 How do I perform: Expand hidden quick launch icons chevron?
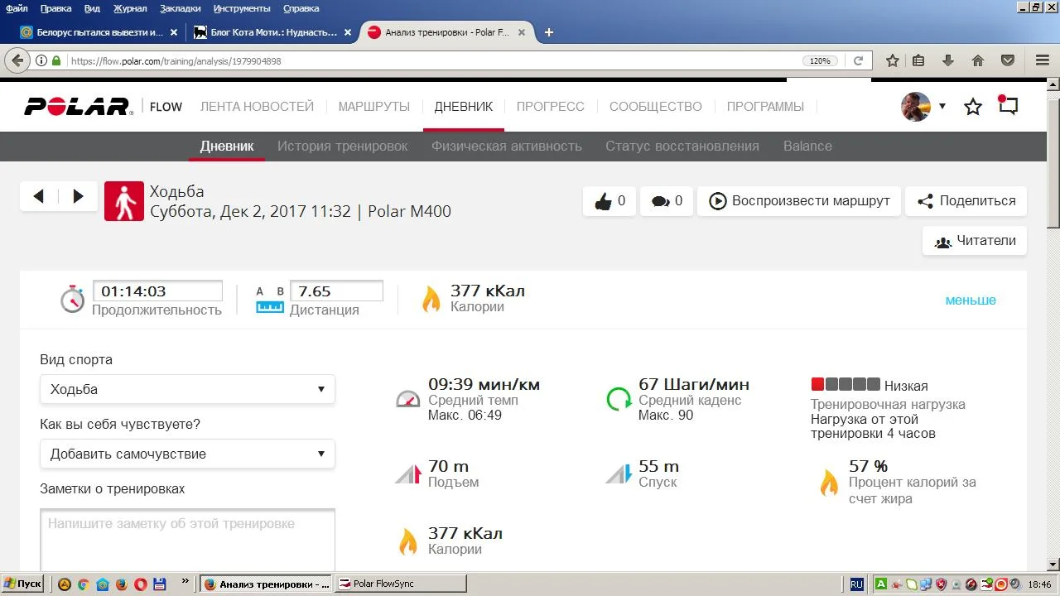(x=185, y=582)
